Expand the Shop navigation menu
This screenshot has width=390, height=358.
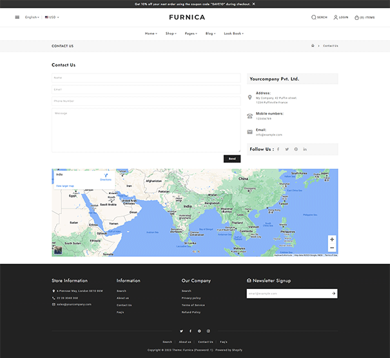(x=171, y=33)
